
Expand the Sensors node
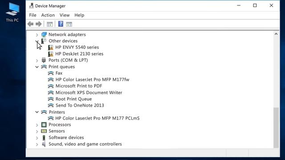[37, 131]
